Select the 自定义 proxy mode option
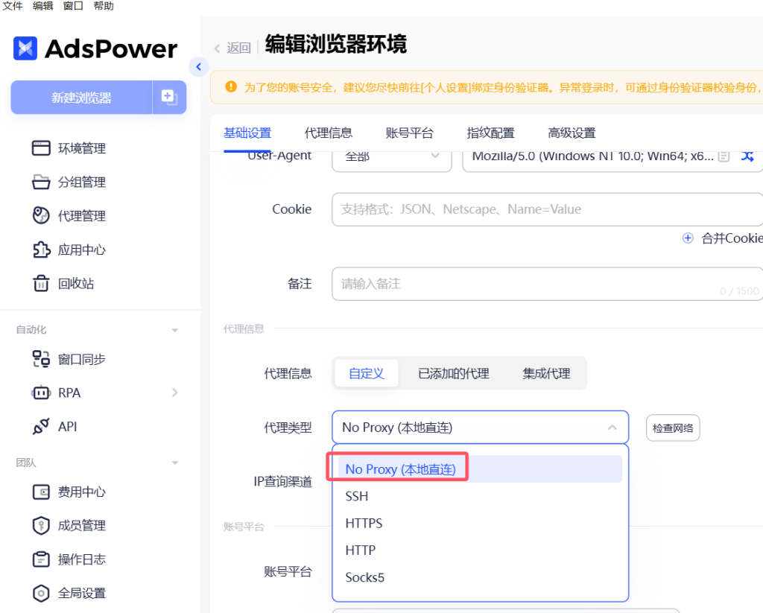The height and width of the screenshot is (613, 763). (366, 373)
